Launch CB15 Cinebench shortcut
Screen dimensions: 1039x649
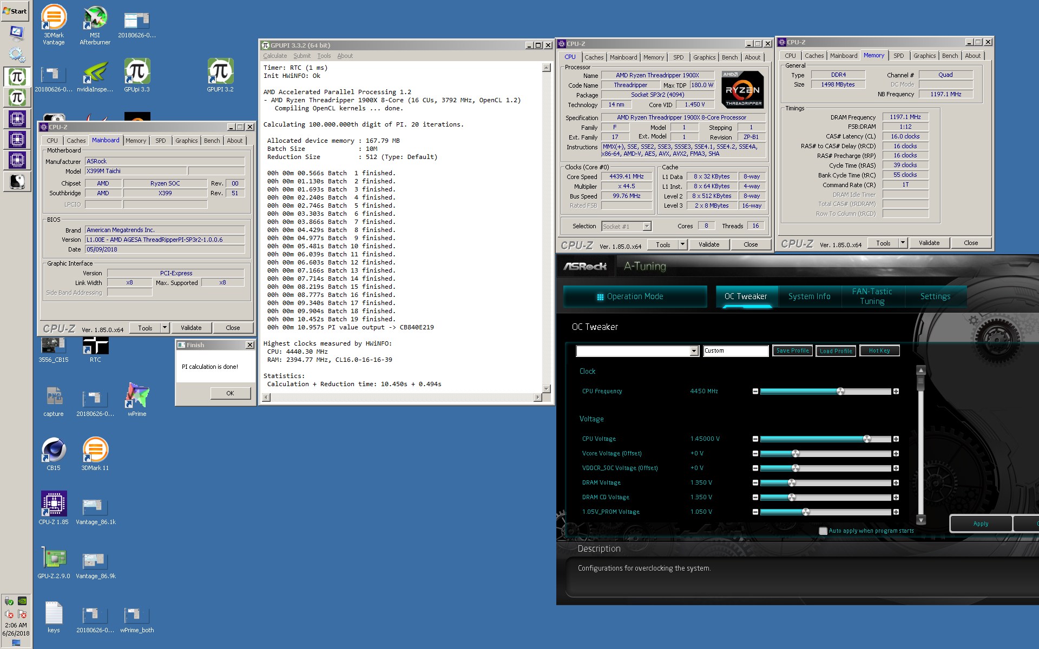pos(54,454)
